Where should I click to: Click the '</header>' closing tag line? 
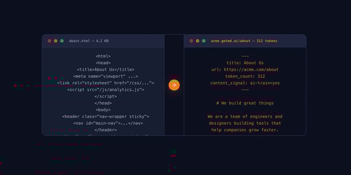(106, 130)
